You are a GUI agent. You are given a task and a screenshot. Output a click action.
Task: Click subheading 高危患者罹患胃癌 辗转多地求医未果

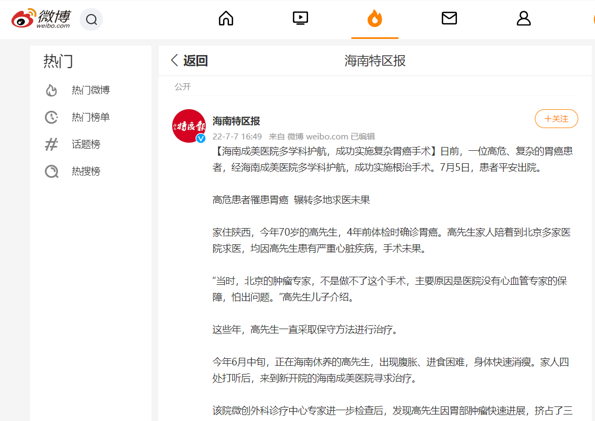pos(291,200)
